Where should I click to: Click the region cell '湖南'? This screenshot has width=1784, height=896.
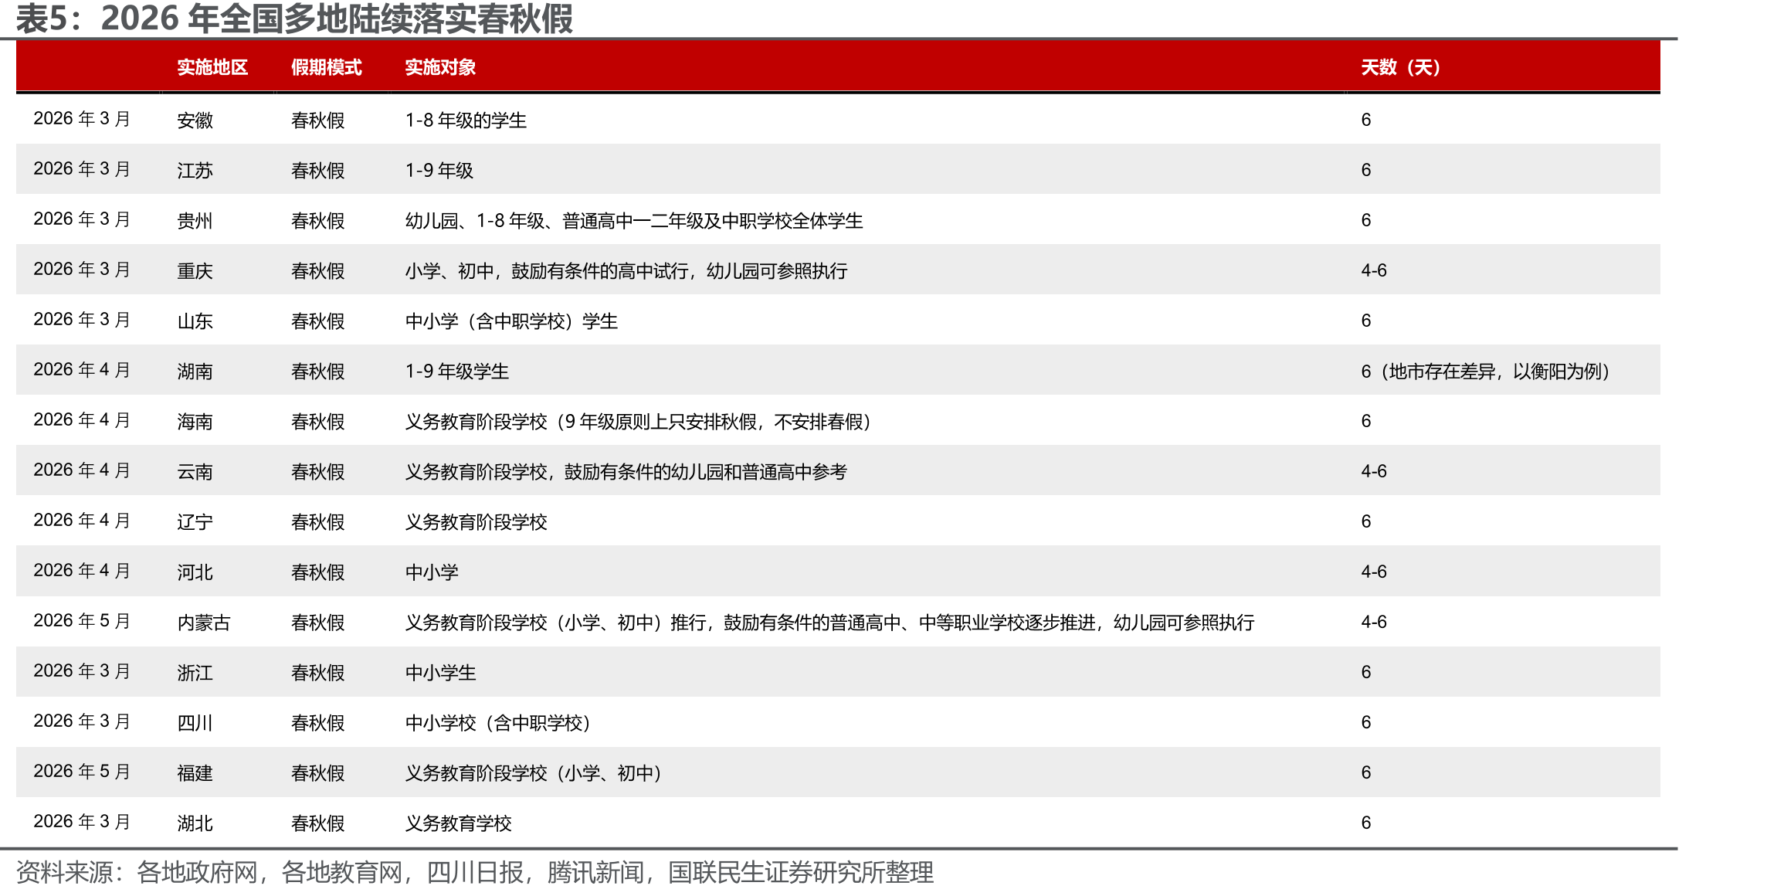pyautogui.click(x=195, y=371)
